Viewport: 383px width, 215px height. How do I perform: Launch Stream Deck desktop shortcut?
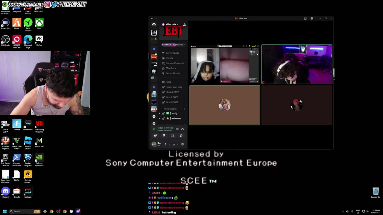point(5,24)
